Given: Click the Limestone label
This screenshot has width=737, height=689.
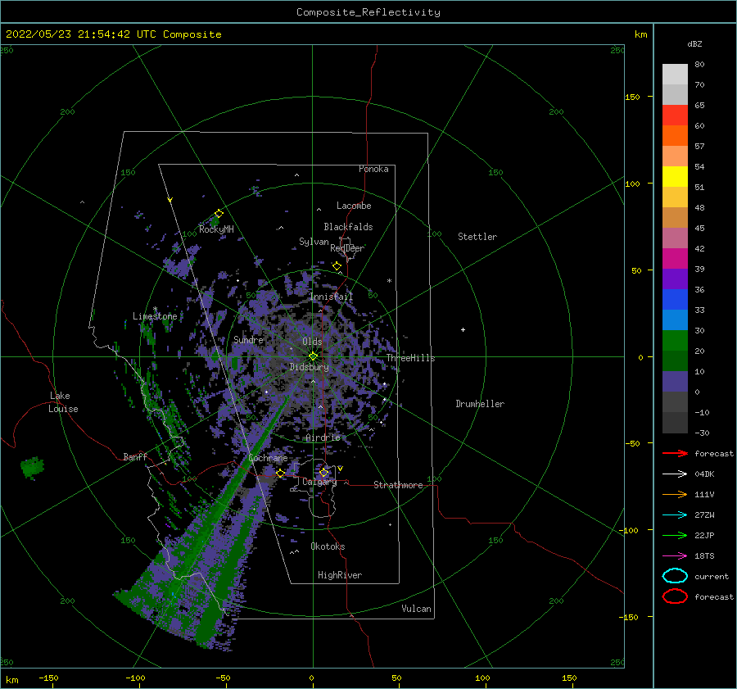Looking at the screenshot, I should pos(155,316).
